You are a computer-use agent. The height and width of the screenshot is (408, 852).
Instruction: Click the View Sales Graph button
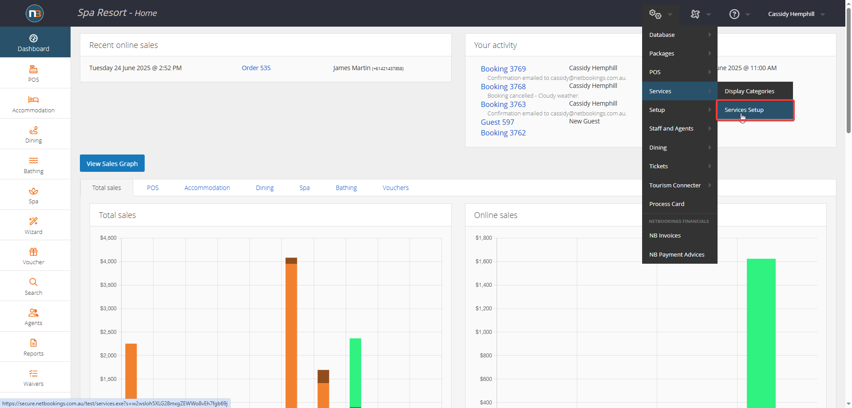tap(112, 163)
